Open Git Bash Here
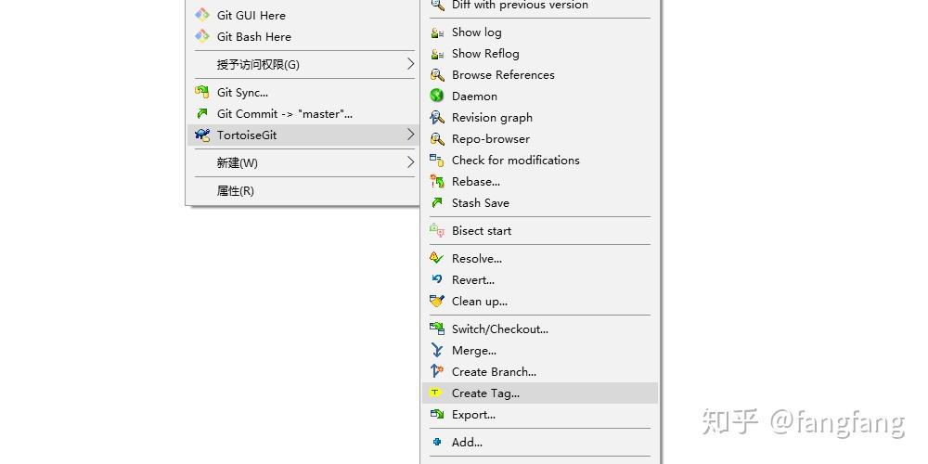Image resolution: width=928 pixels, height=464 pixels. tap(253, 37)
